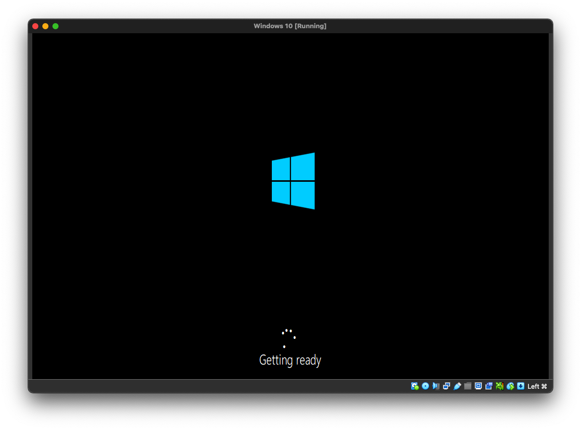Click the Left ⌘ host key label
The width and height of the screenshot is (581, 430).
[x=537, y=386]
